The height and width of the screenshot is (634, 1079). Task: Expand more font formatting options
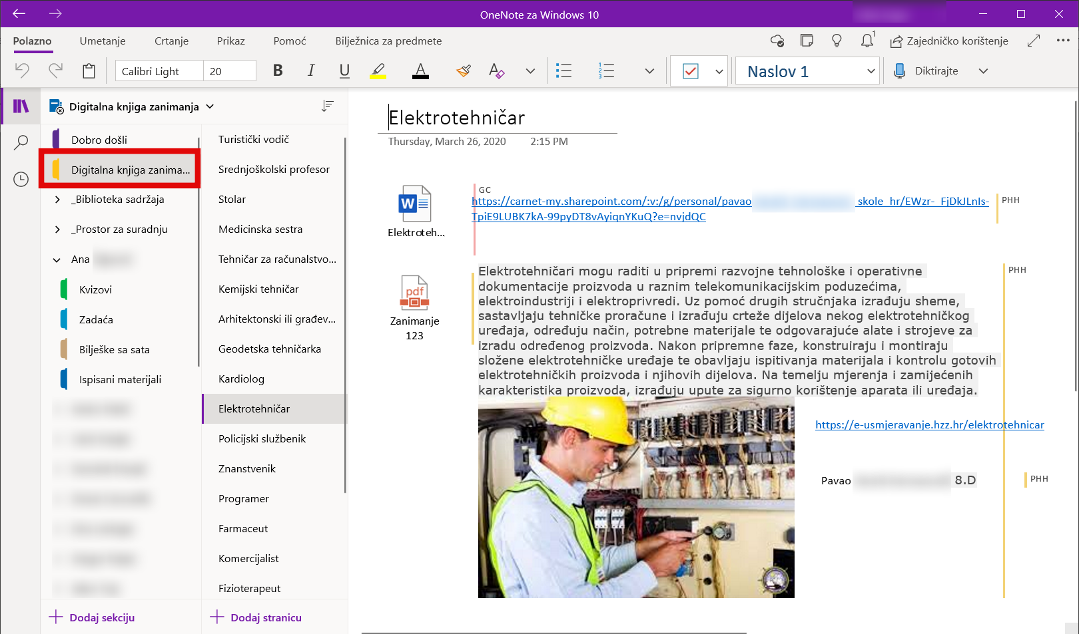(x=530, y=71)
